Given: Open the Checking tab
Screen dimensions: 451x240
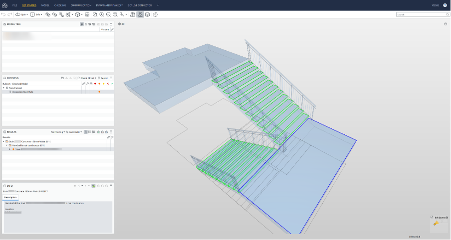Looking at the screenshot, I should 60,5.
